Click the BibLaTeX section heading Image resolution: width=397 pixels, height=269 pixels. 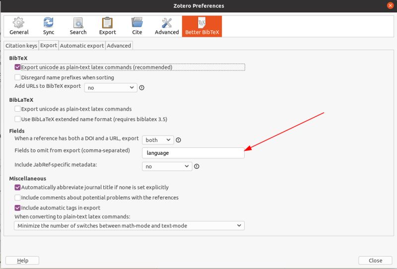(x=21, y=100)
